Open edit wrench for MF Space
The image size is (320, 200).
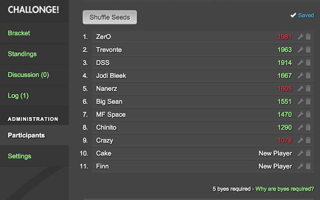click(300, 114)
